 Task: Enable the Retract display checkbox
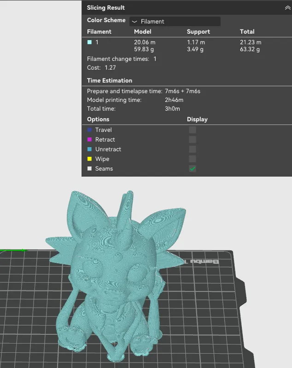pyautogui.click(x=193, y=139)
